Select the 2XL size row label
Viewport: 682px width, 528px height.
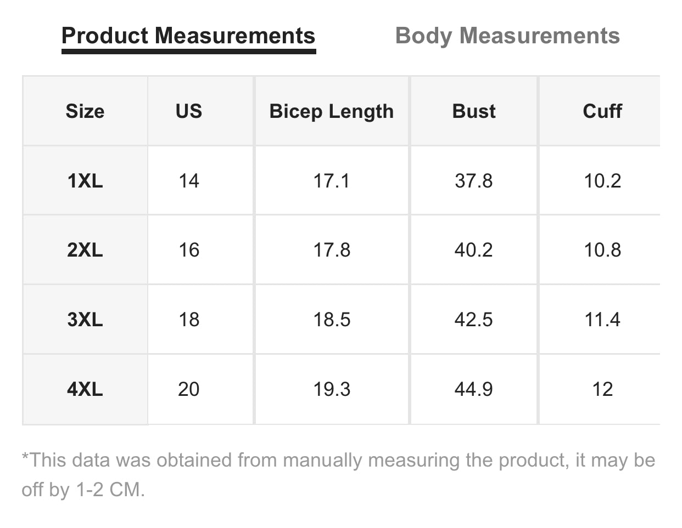[85, 250]
